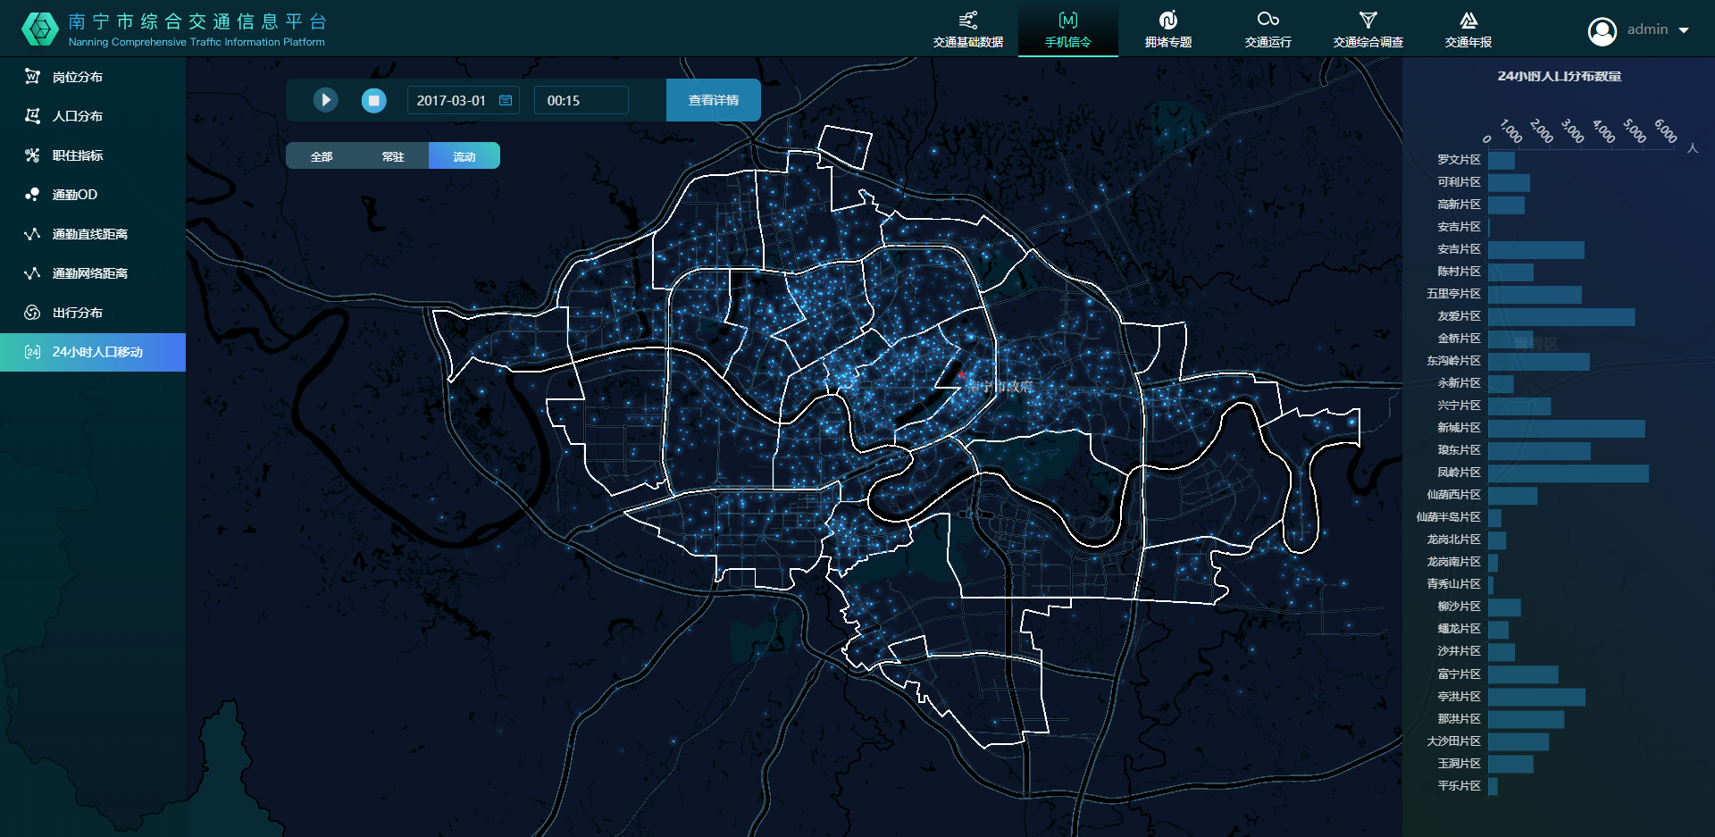Open the 交通综合调查 survey icon
Screen dimensions: 1715x837
[1368, 20]
